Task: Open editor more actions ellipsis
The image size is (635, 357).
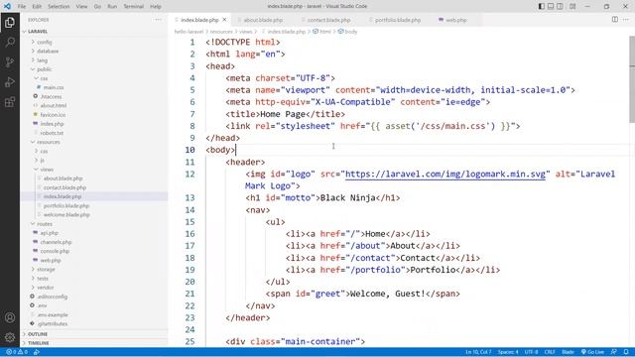Action: tap(626, 20)
